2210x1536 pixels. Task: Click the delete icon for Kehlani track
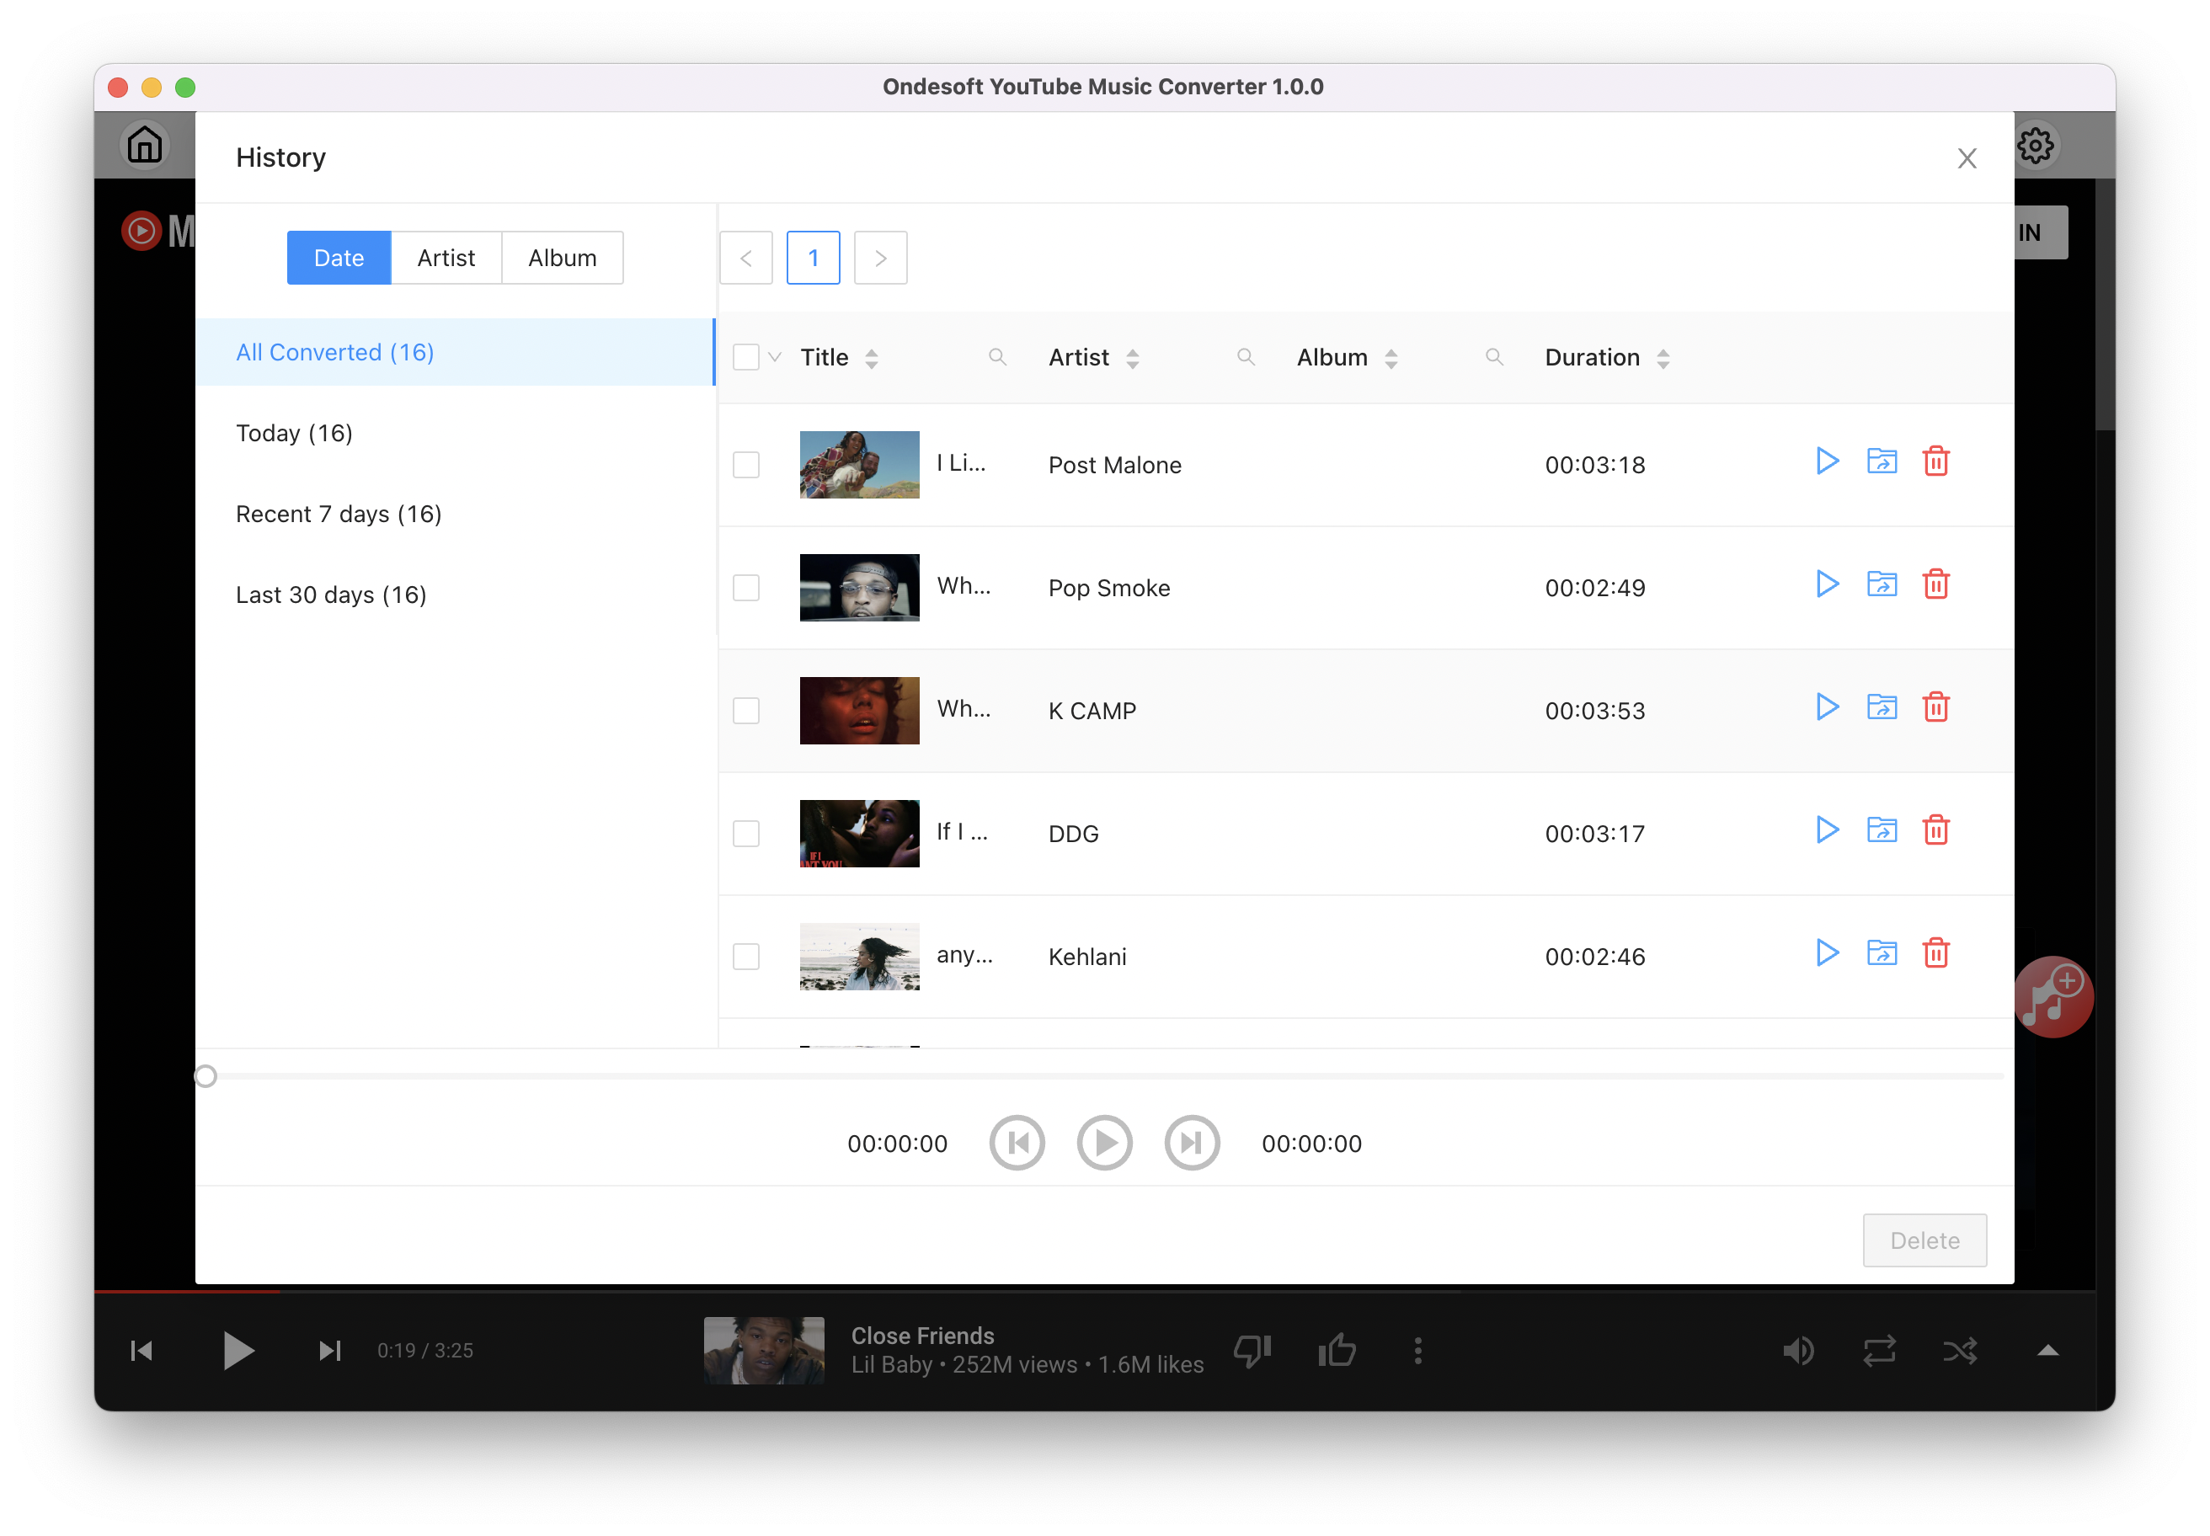tap(1935, 953)
